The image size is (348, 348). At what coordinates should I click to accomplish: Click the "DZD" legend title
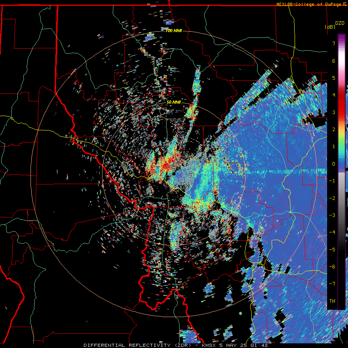340,23
